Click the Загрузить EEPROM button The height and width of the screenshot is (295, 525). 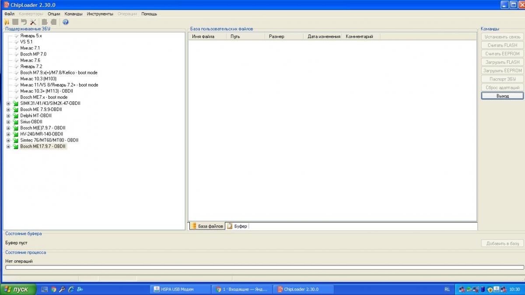502,70
